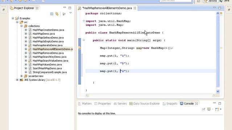Place cursor in the map.put(2, "B") line
This screenshot has width=232, height=130.
pyautogui.click(x=115, y=64)
